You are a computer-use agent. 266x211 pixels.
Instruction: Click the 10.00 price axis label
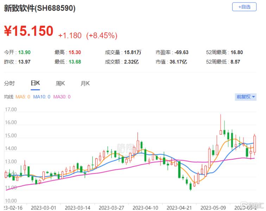pyautogui.click(x=11, y=201)
